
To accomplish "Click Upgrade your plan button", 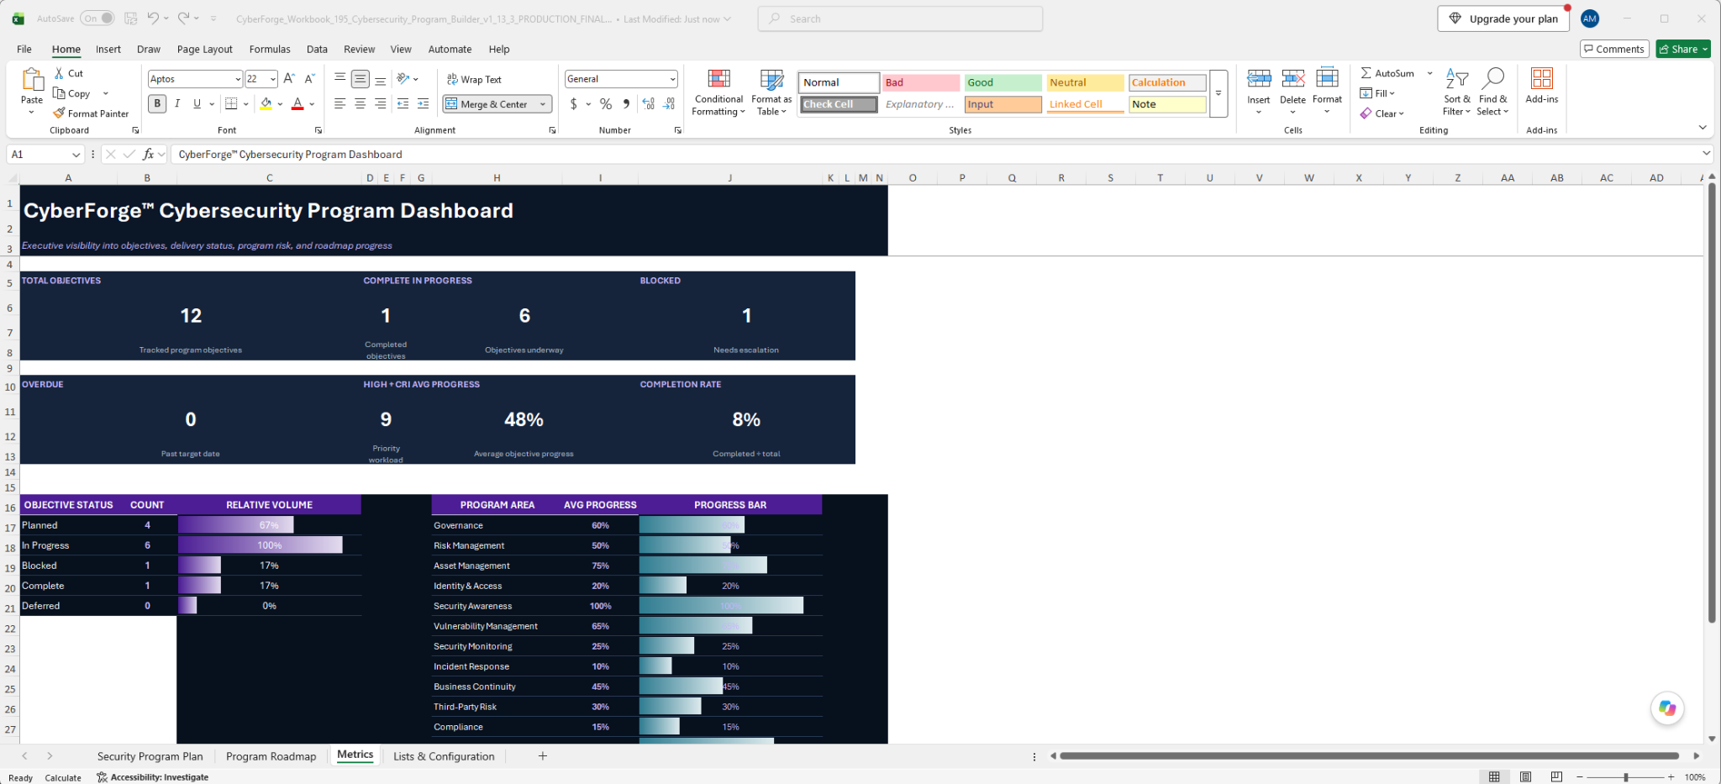I will coord(1503,18).
